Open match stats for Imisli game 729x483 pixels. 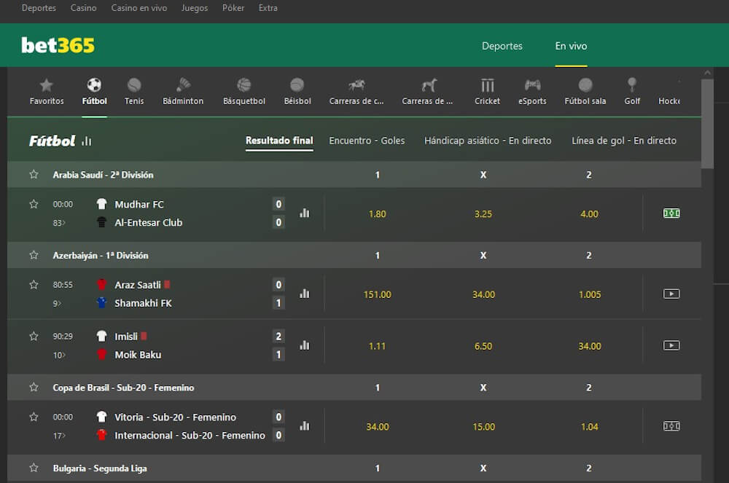(305, 345)
